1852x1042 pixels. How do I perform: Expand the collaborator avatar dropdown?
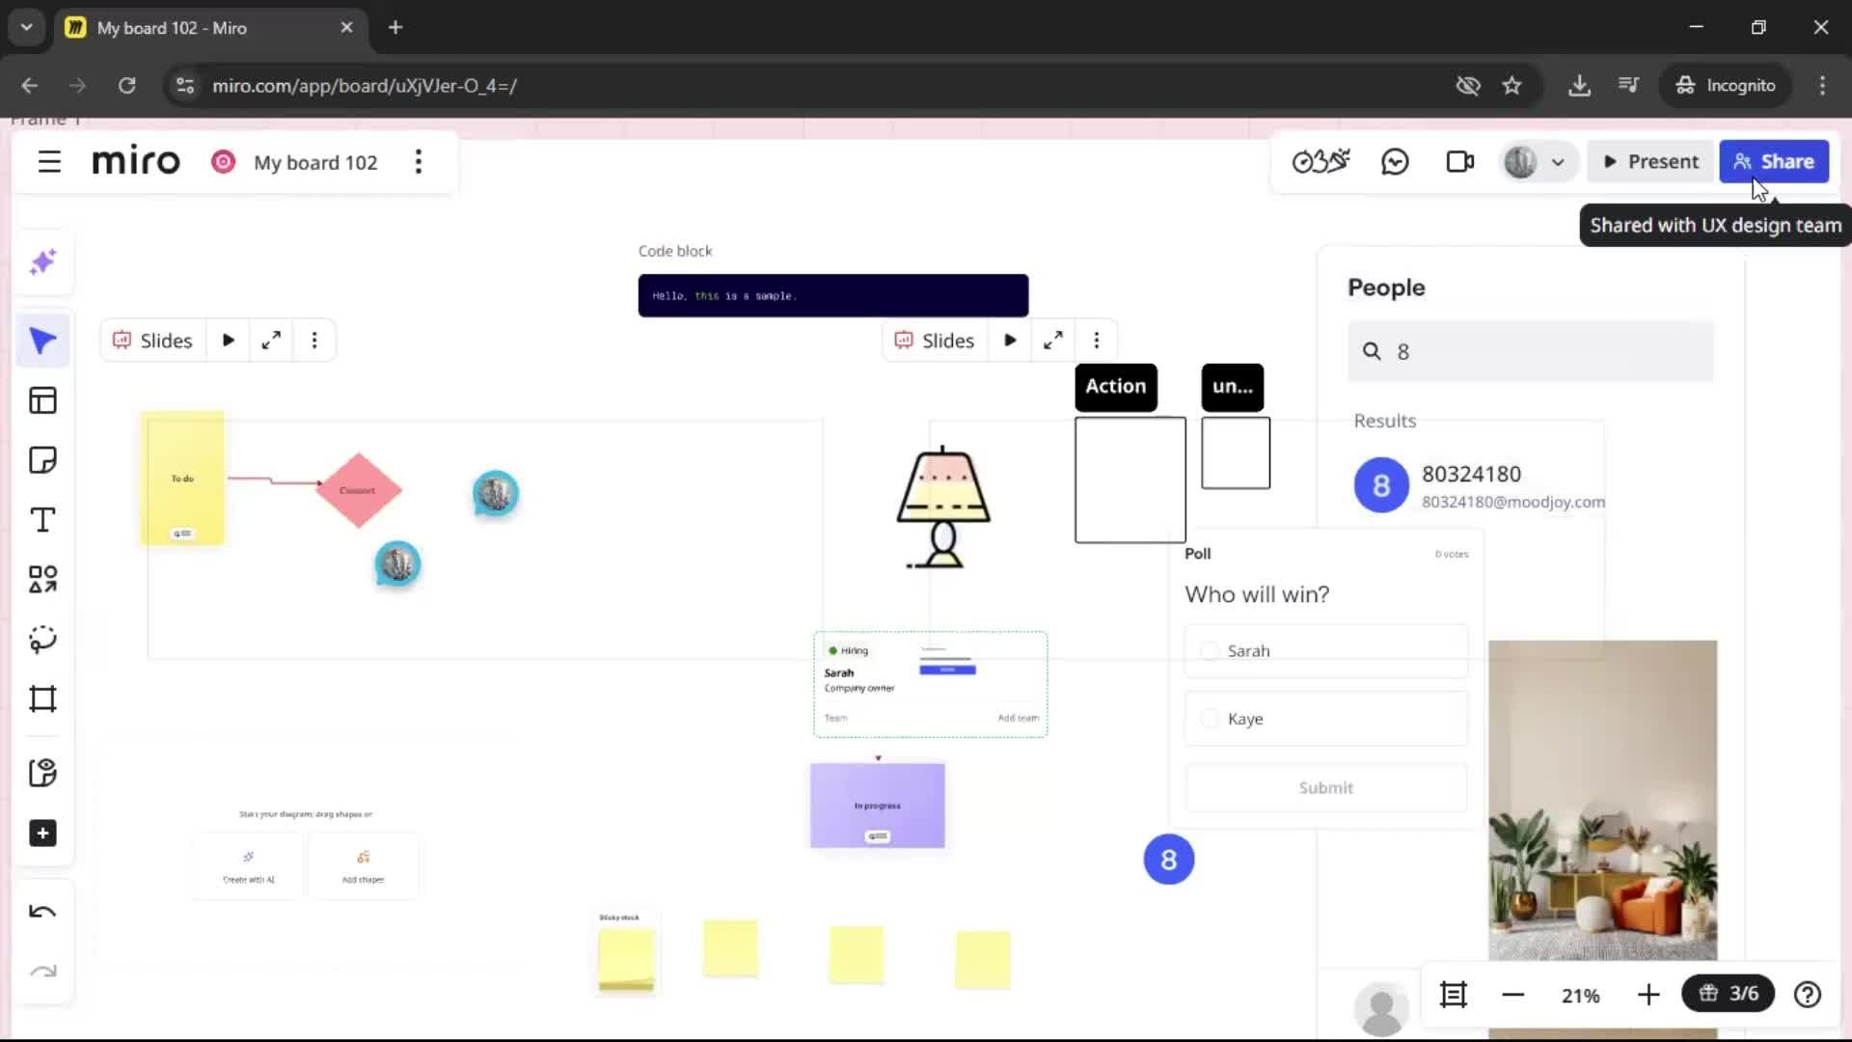(x=1558, y=162)
